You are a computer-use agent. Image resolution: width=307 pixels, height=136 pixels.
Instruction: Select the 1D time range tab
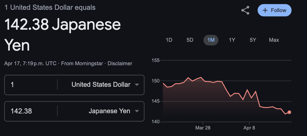[x=169, y=40]
